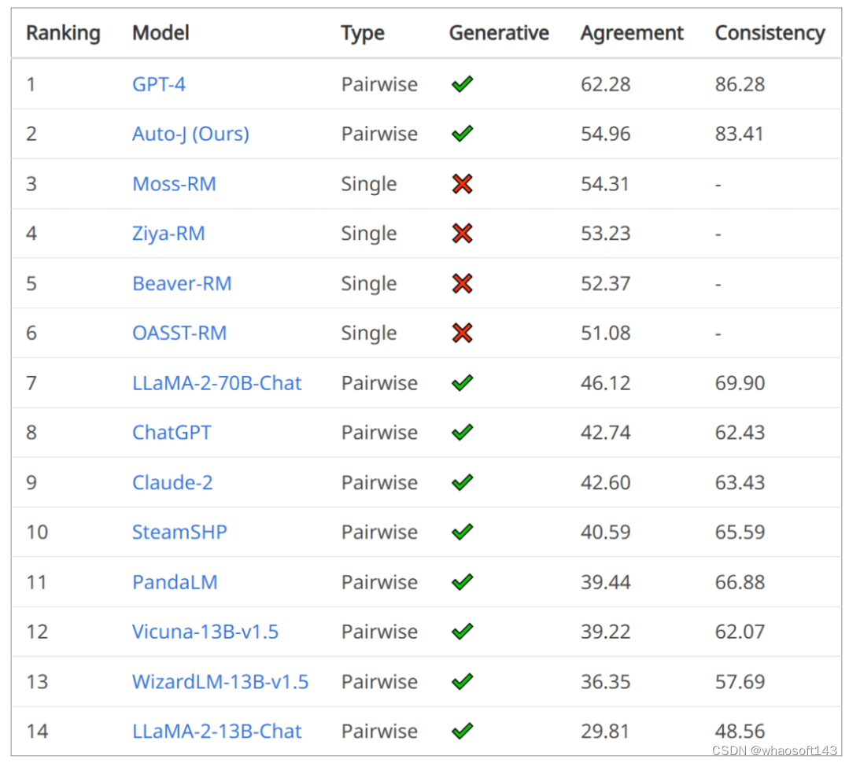The width and height of the screenshot is (849, 763).
Task: Select the consistency value 86.28
Action: [740, 84]
